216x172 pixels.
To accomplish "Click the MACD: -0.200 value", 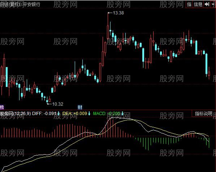I will click(x=107, y=114).
